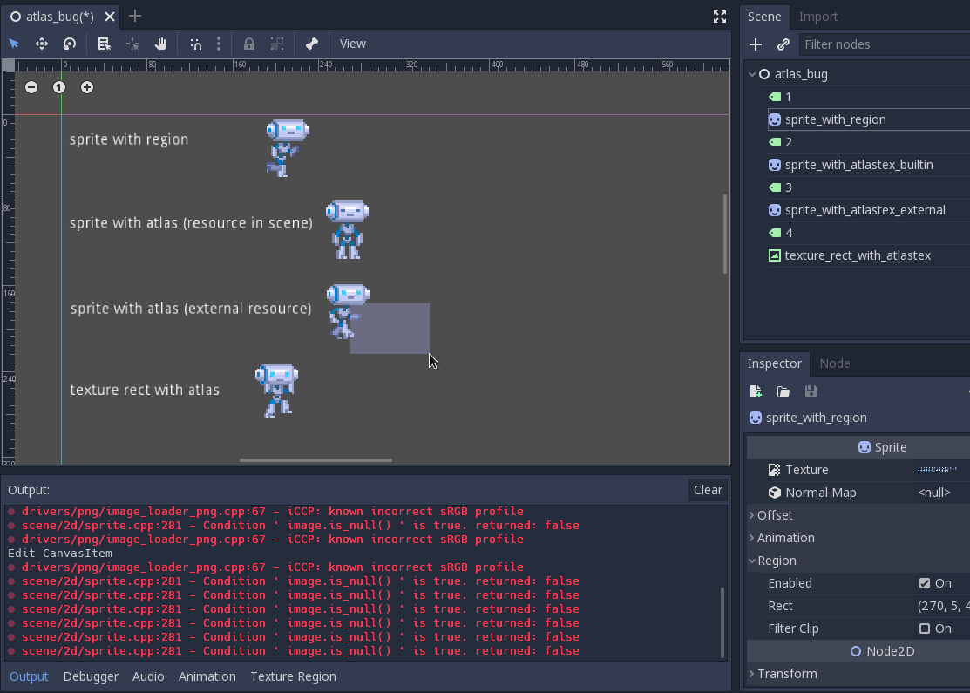Screen dimensions: 970x693
Task: Lock the selected node using the lock icon
Action: pyautogui.click(x=248, y=43)
